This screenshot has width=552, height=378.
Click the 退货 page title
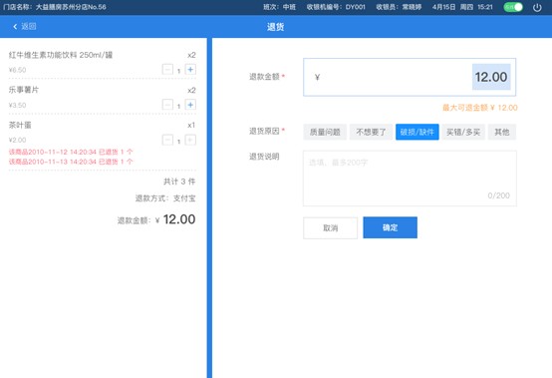tap(276, 27)
